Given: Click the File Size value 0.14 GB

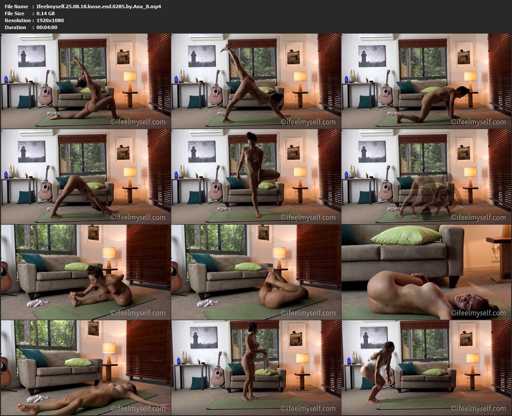Looking at the screenshot, I should 46,13.
